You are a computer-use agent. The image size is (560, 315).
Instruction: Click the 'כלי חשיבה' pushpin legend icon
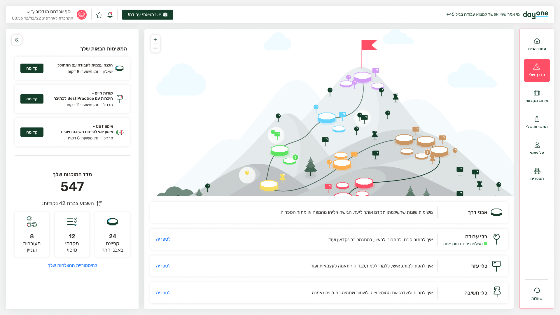497,292
